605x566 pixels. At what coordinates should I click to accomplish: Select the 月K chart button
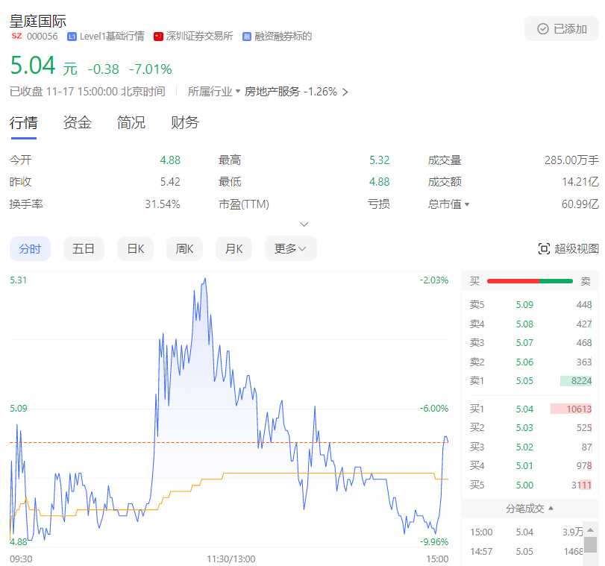click(x=233, y=249)
